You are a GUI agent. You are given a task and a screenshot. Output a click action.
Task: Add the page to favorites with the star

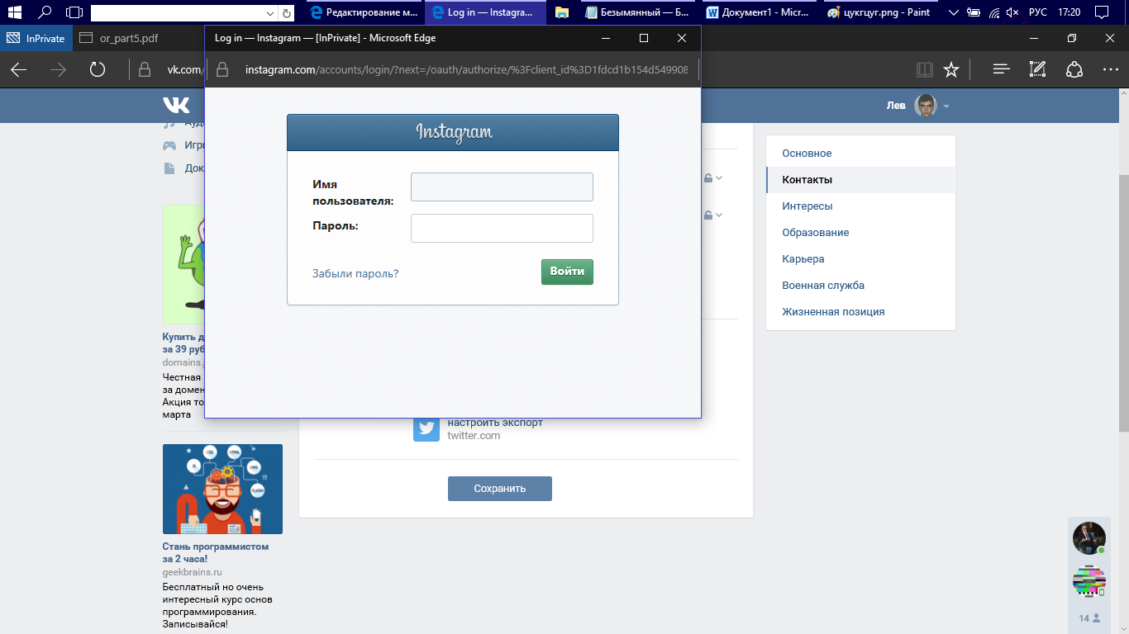coord(951,70)
